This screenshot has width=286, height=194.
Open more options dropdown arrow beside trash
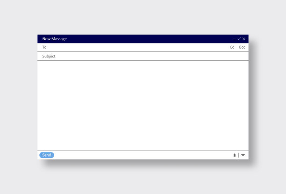coord(243,155)
